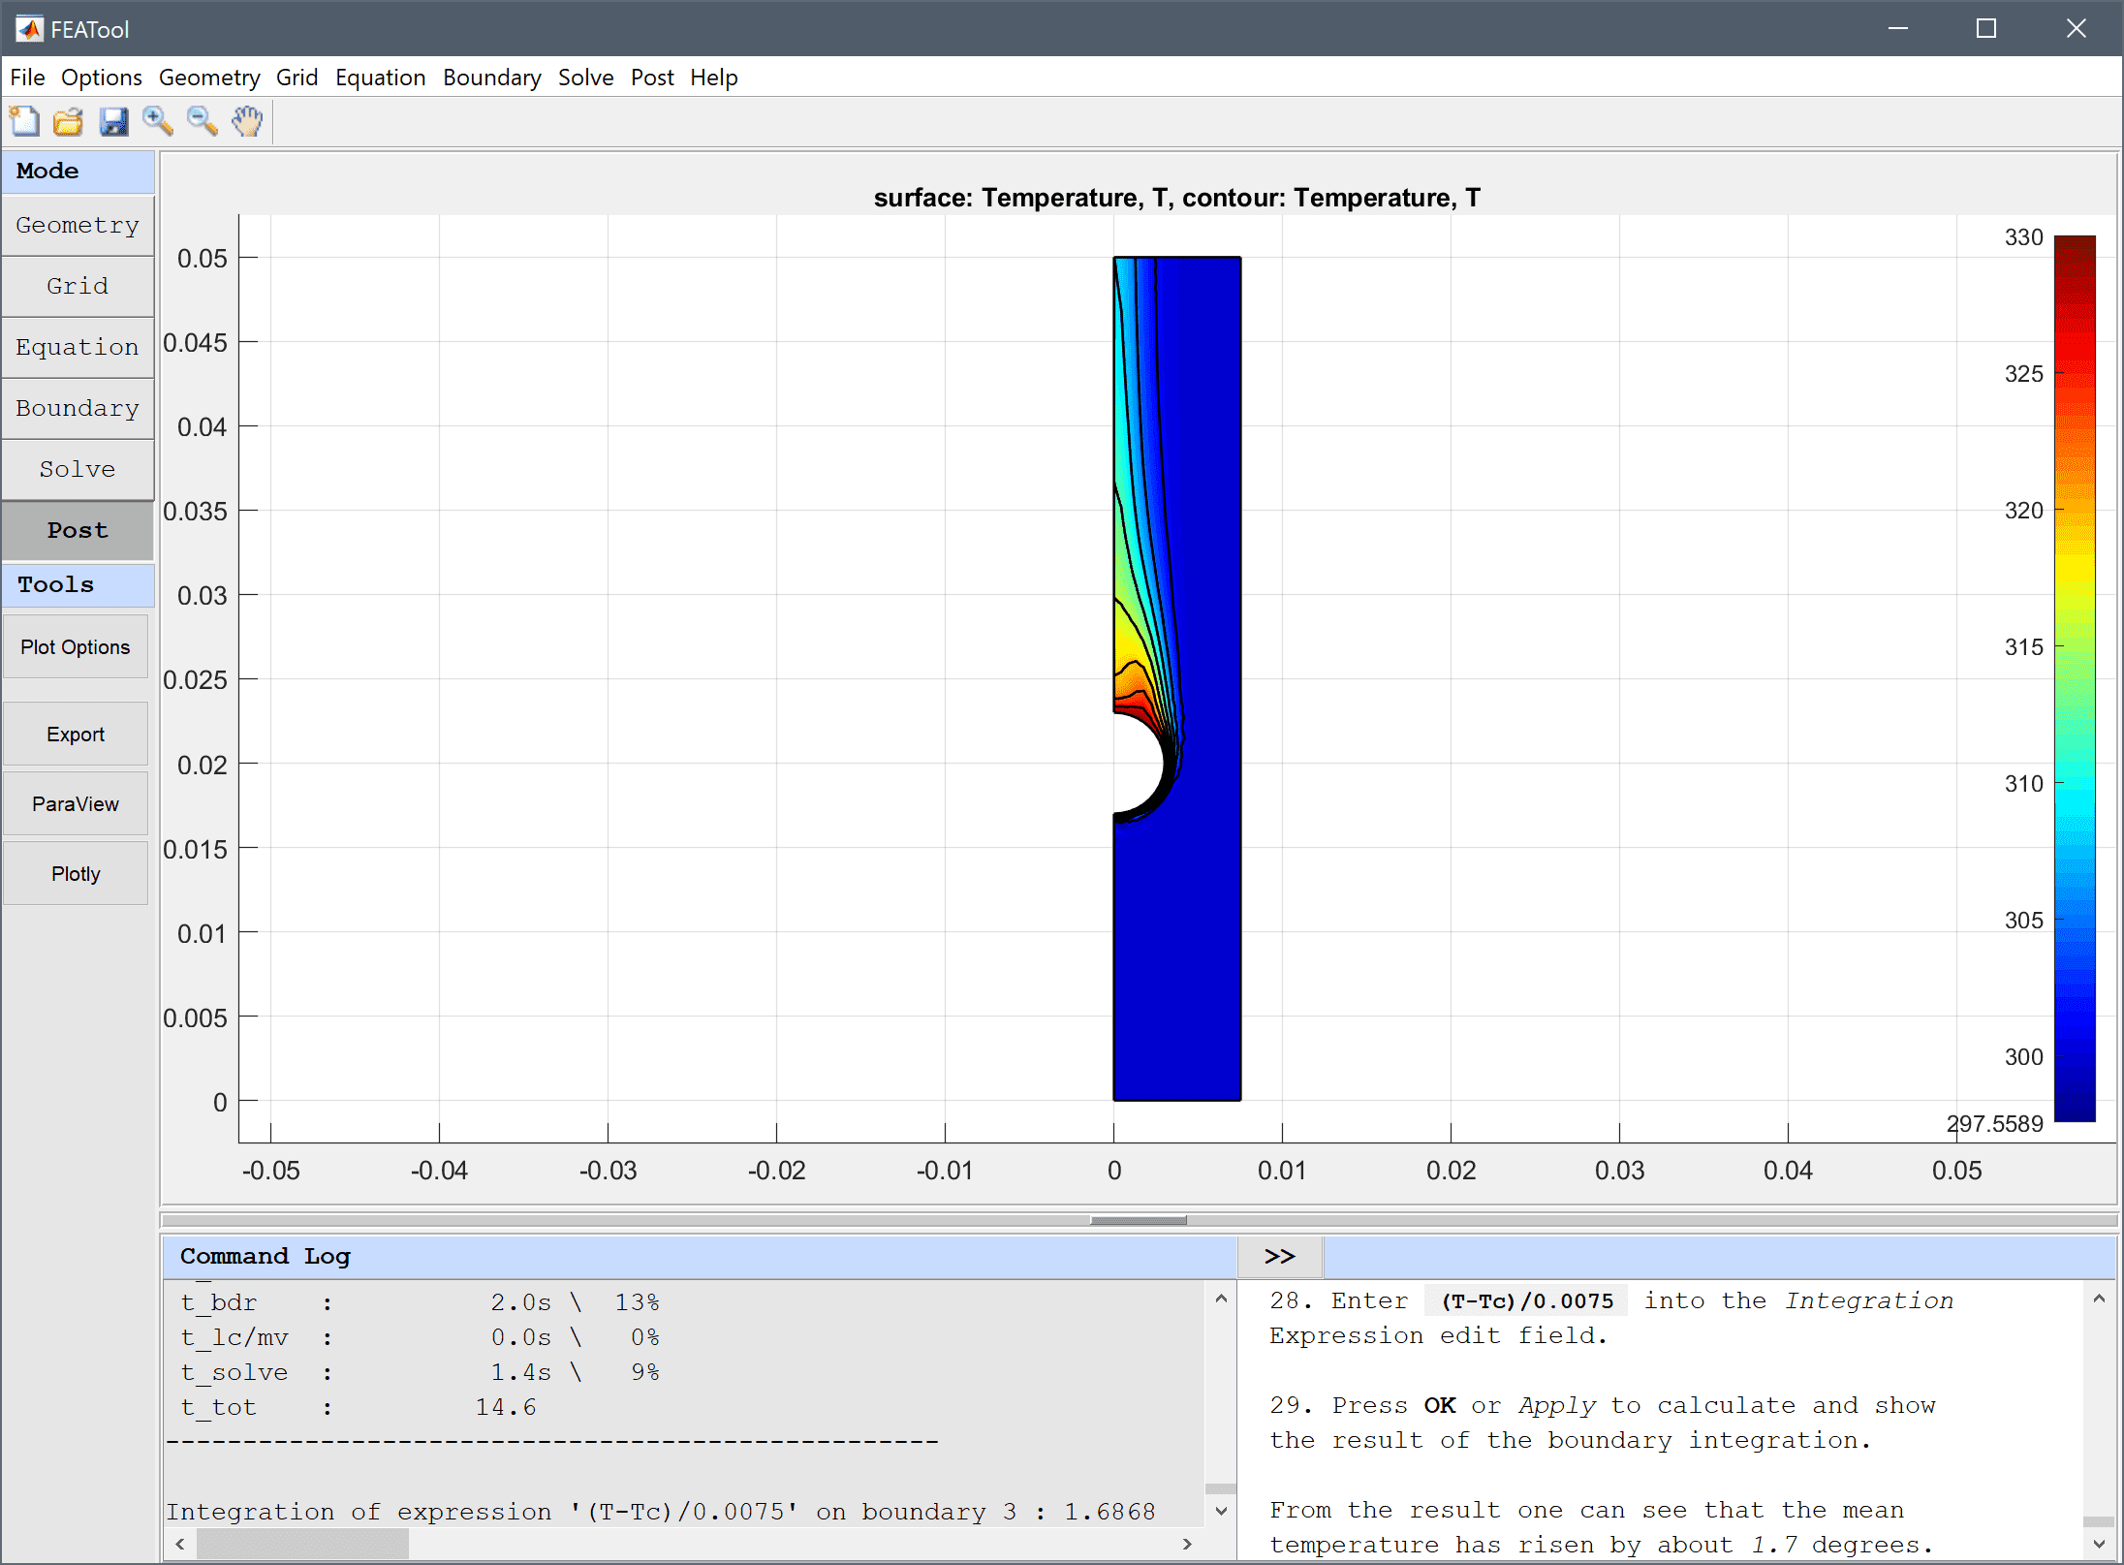The width and height of the screenshot is (2124, 1565).
Task: Switch to Solve mode in sidebar
Action: [78, 469]
